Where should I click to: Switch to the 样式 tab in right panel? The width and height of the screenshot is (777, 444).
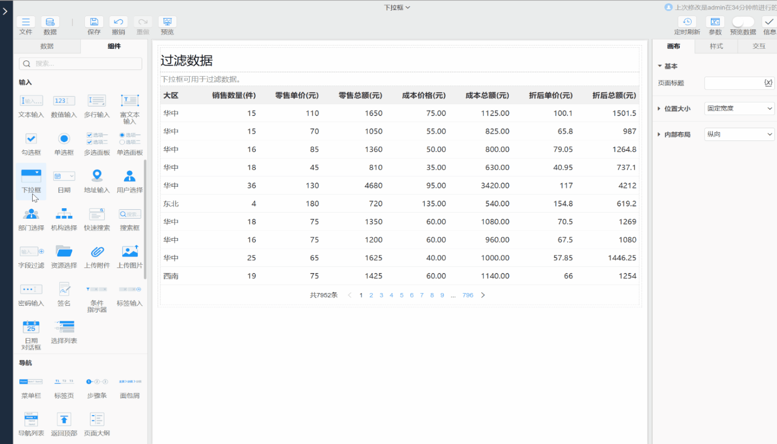coord(716,46)
